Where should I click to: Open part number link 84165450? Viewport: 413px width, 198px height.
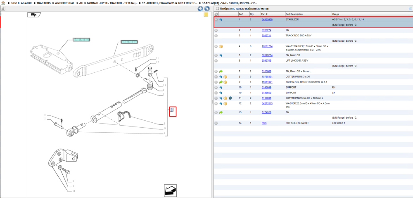click(x=267, y=19)
